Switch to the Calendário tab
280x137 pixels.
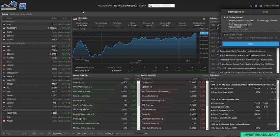point(27,14)
